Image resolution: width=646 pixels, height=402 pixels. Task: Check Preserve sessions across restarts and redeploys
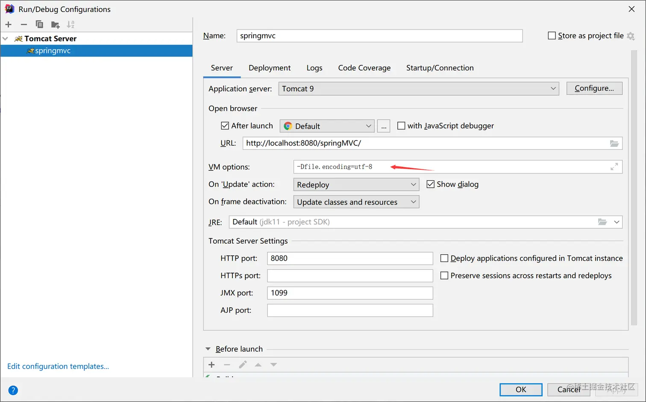pyautogui.click(x=444, y=276)
